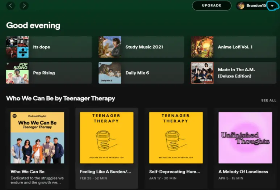Click SEE ALL for Teenager Therapy section

tap(269, 101)
